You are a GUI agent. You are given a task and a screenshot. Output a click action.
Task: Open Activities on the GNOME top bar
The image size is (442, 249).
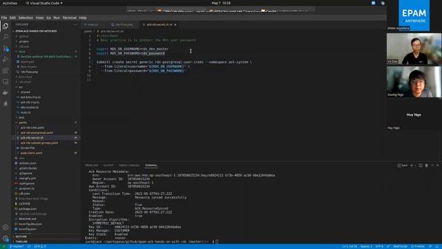click(x=10, y=3)
